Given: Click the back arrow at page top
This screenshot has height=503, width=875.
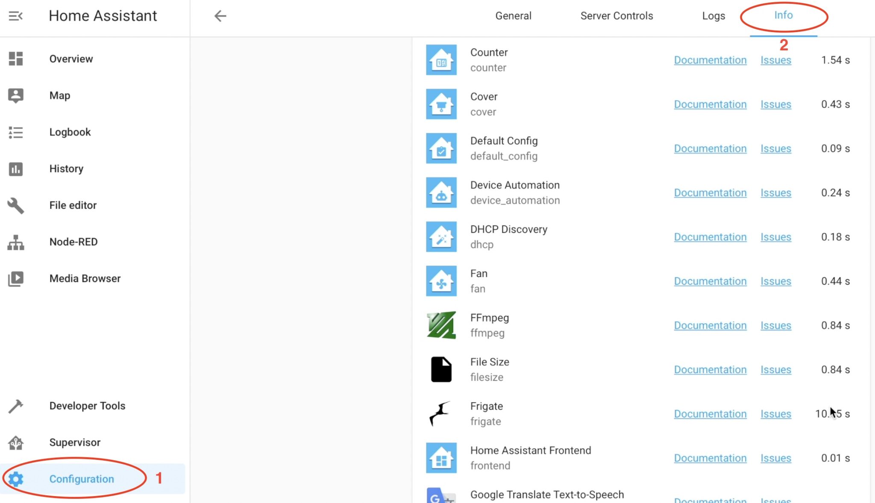Looking at the screenshot, I should (x=220, y=16).
